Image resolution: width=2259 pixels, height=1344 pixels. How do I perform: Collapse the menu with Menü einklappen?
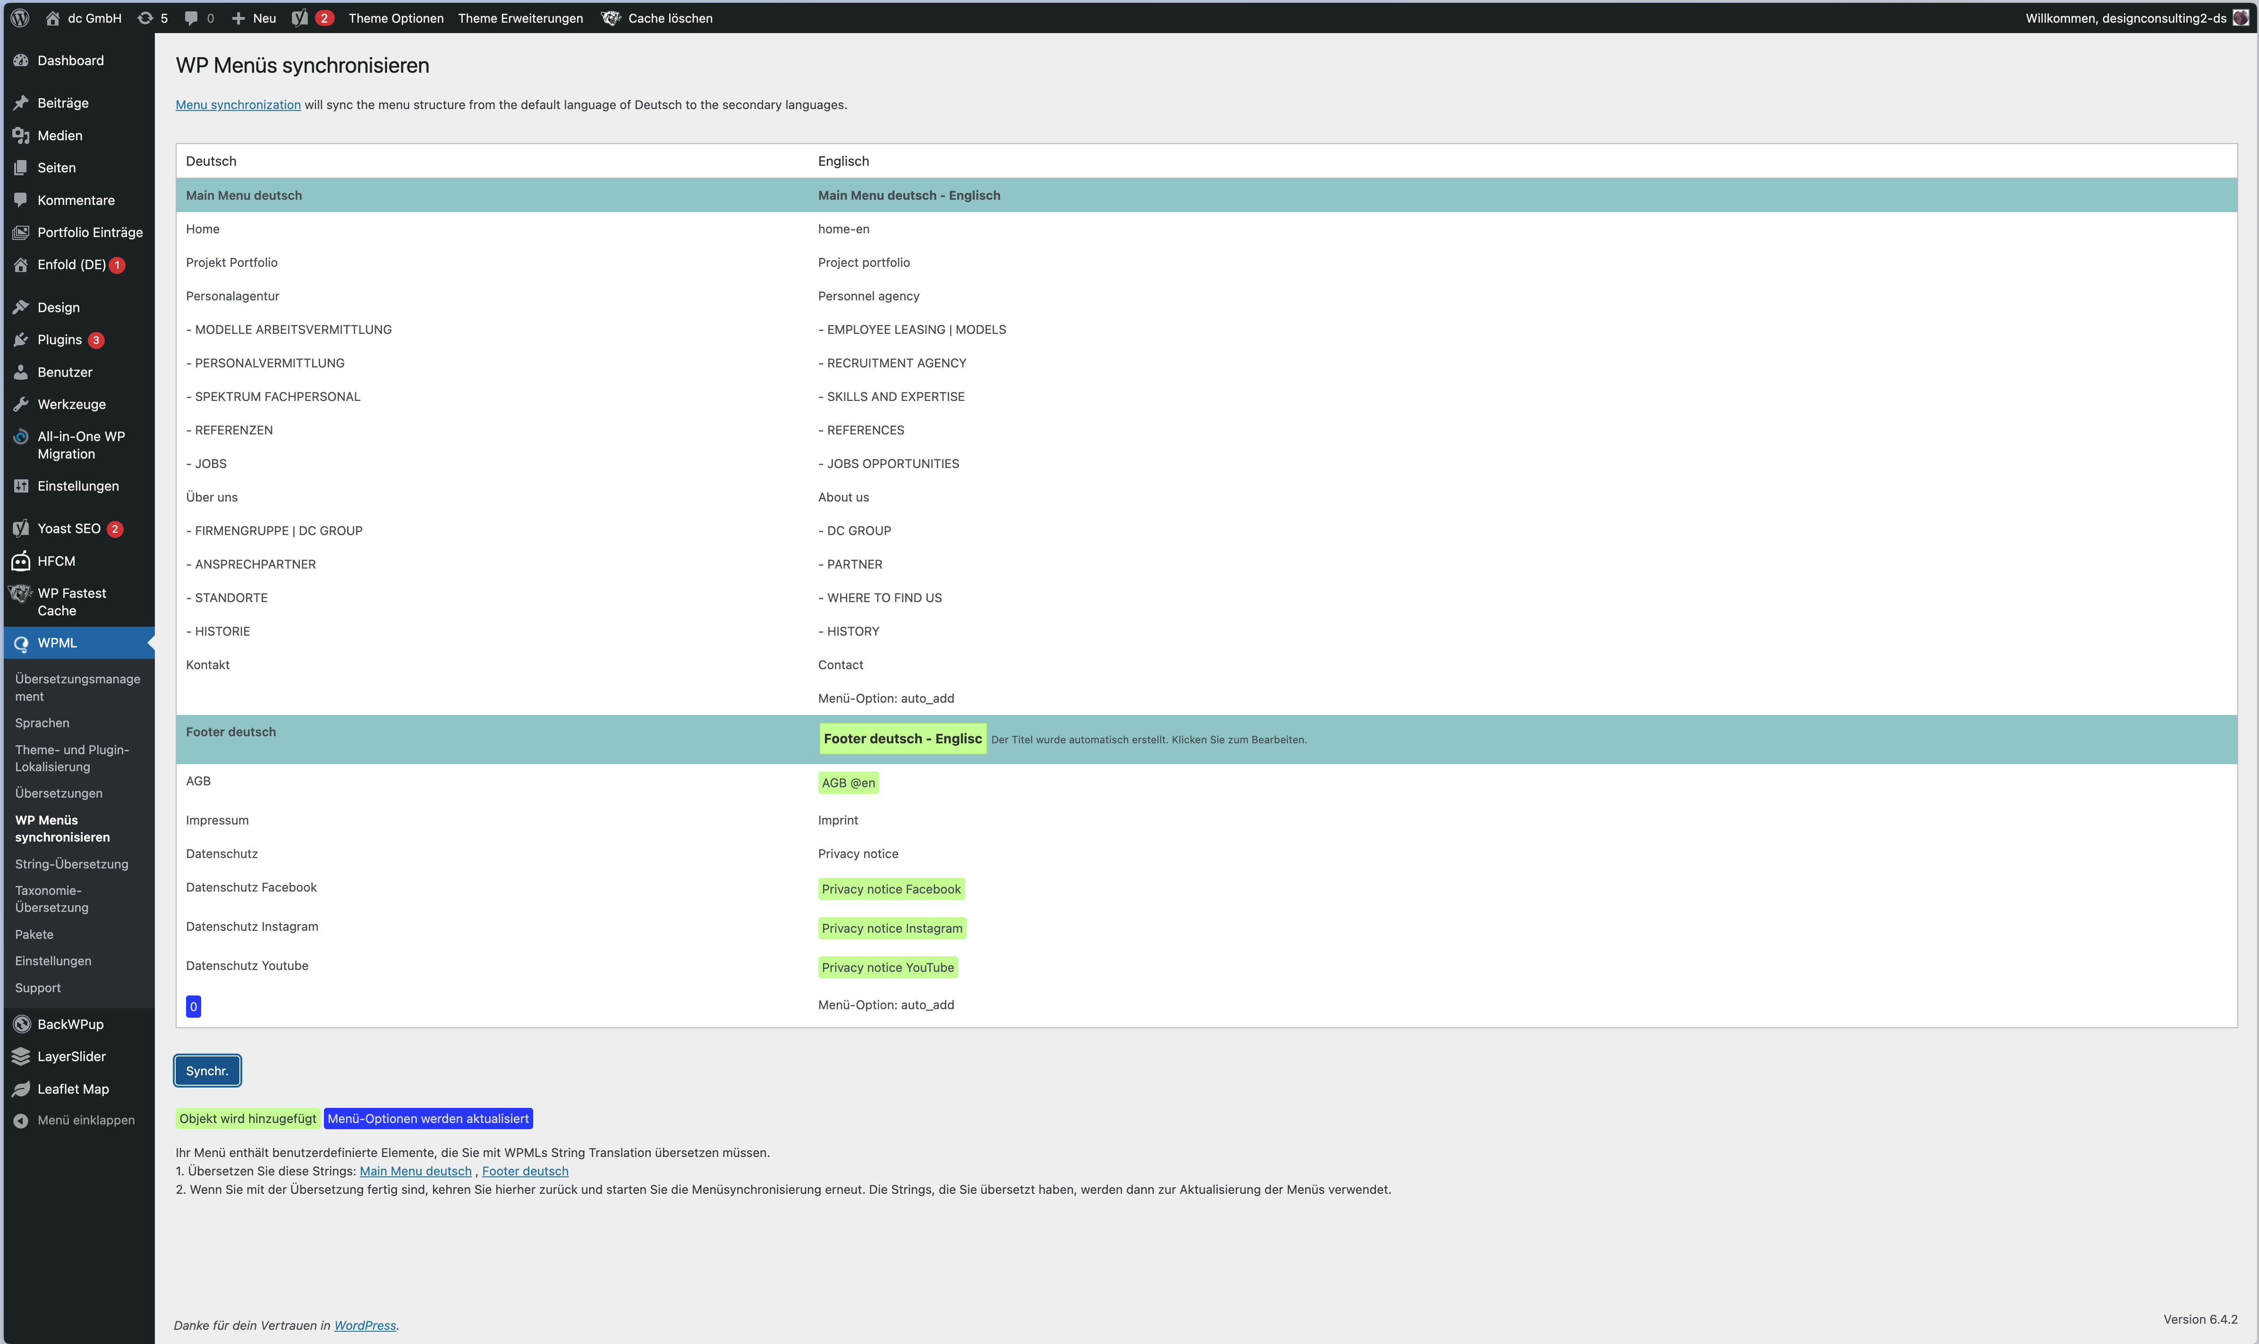coord(74,1120)
